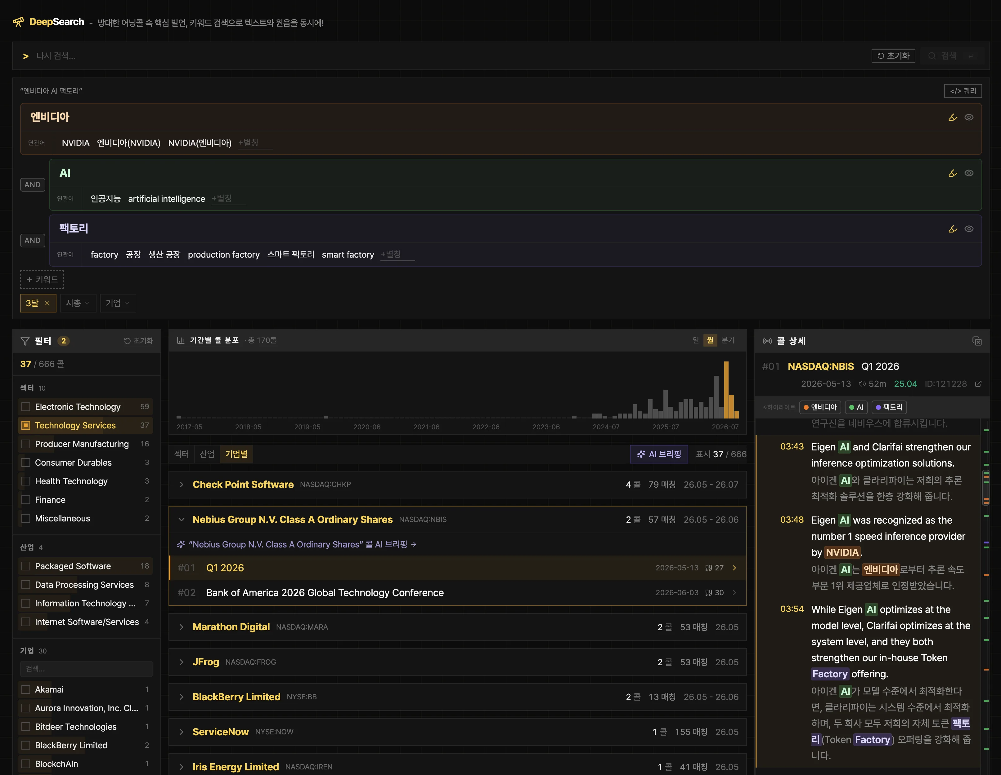
Task: Select the 기업별 grouping tab
Action: pos(236,454)
